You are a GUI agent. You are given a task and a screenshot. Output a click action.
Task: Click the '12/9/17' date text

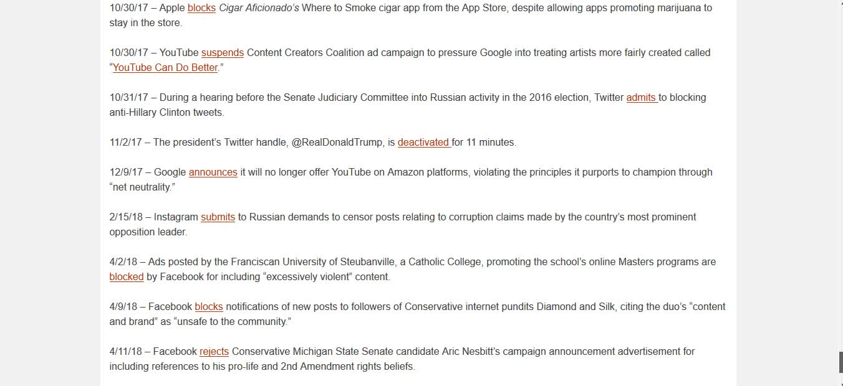pyautogui.click(x=127, y=172)
